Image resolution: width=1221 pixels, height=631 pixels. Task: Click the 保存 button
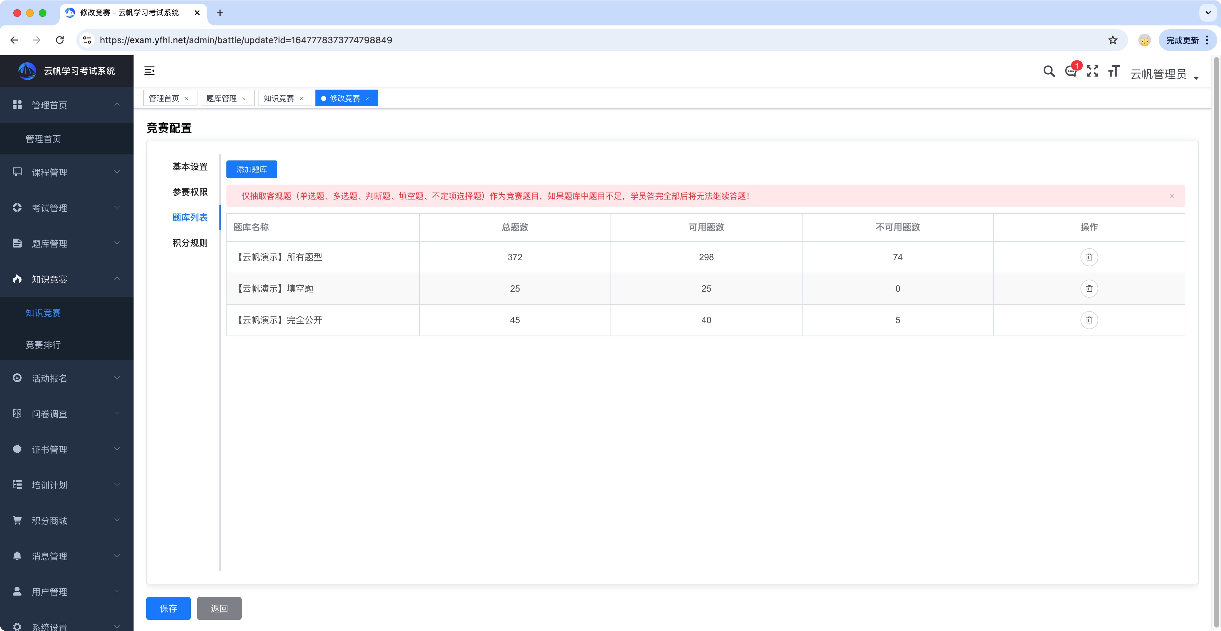tap(168, 608)
